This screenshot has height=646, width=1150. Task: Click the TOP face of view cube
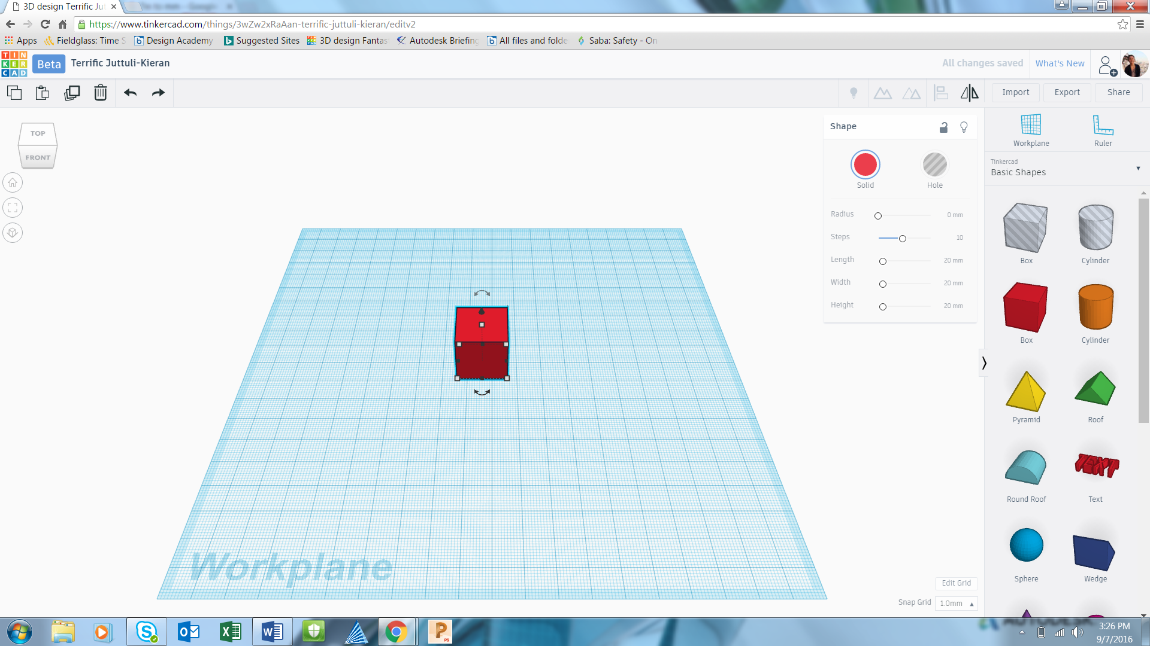tap(38, 133)
